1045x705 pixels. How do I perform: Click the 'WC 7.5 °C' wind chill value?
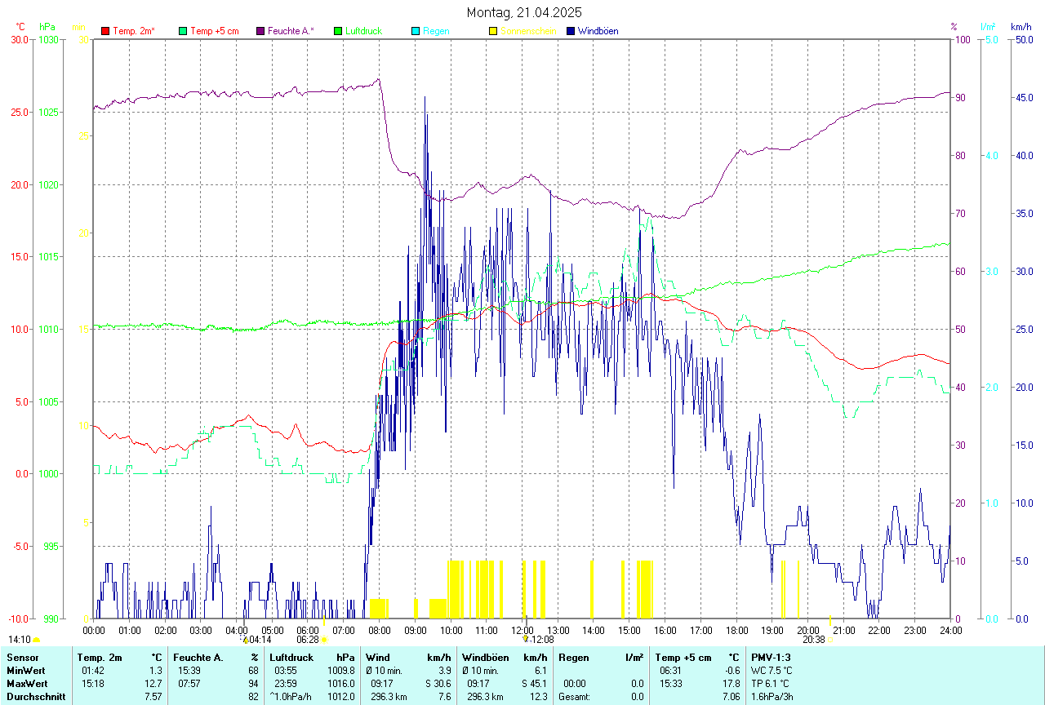(x=772, y=670)
